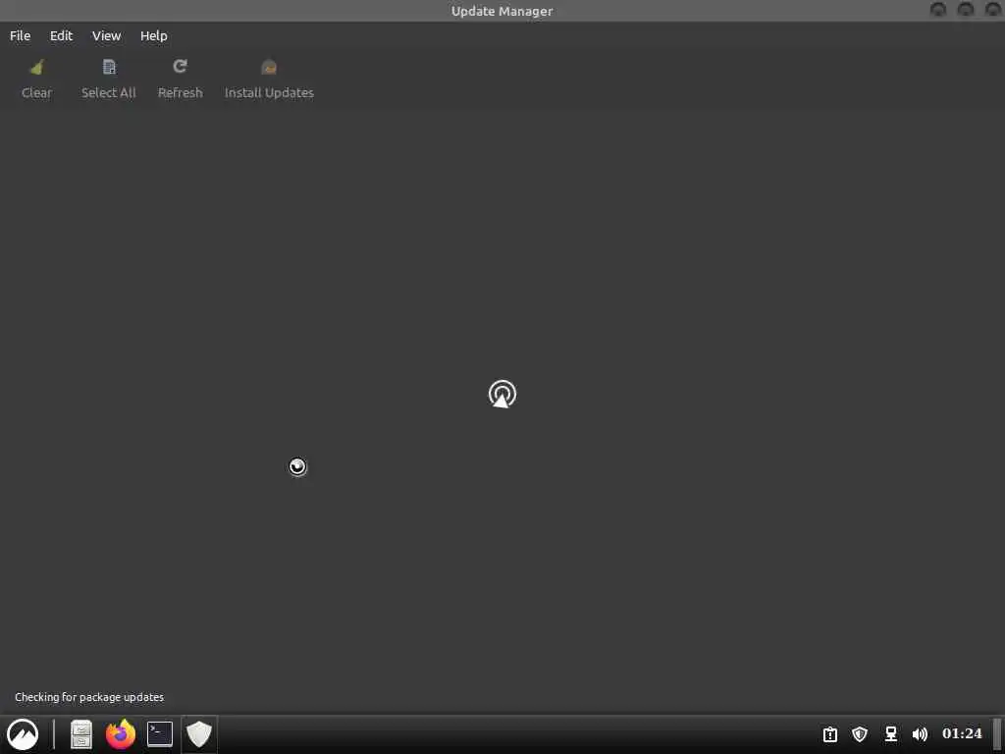
Task: Click the update shield tray icon
Action: tap(860, 734)
